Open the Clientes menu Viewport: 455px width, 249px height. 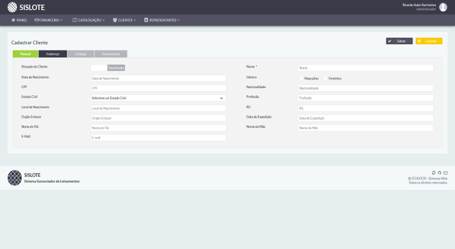(124, 20)
